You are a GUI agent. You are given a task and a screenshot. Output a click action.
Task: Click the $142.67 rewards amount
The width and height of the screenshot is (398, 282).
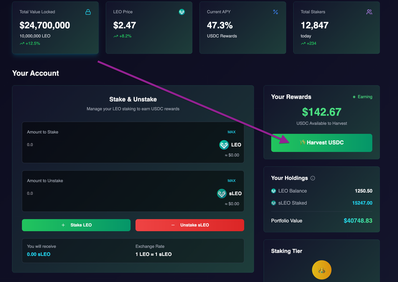coord(322,112)
